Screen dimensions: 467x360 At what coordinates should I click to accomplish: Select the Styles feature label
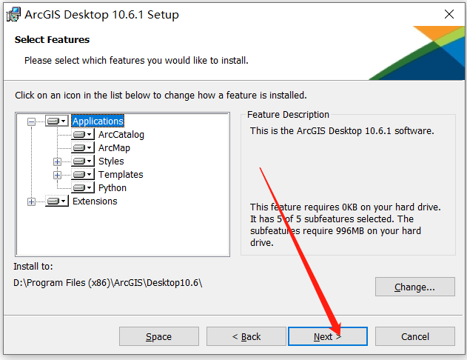tap(111, 161)
